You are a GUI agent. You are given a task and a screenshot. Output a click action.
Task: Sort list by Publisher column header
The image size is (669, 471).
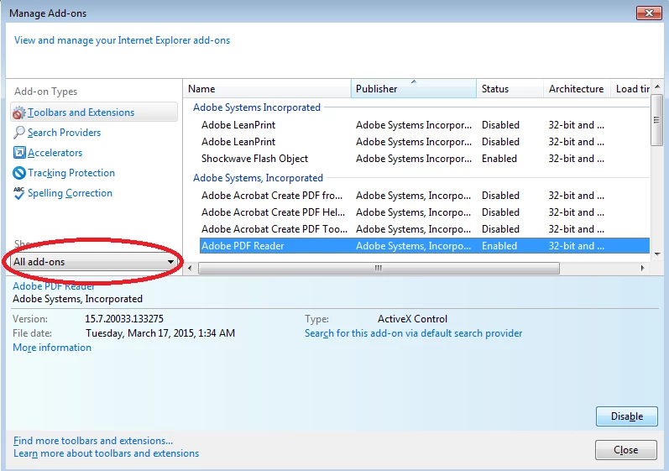(414, 89)
